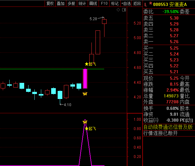Viewport: 195px width, 166px height.
Task: Select 买三 price 5.23
Action: (174, 60)
